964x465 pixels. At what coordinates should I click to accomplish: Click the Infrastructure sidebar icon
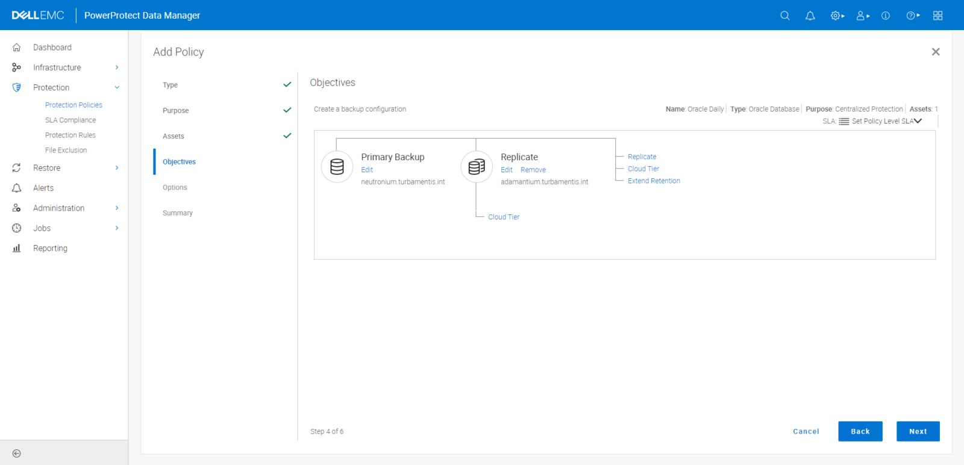click(17, 67)
